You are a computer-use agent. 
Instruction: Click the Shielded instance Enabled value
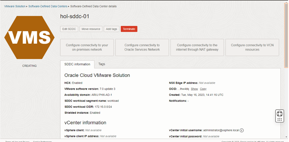pyautogui.click(x=95, y=113)
